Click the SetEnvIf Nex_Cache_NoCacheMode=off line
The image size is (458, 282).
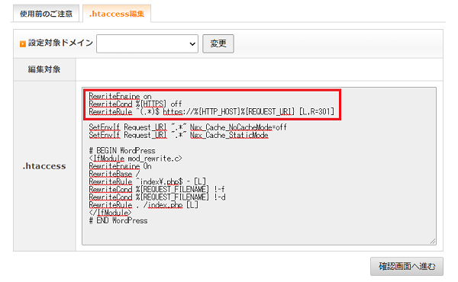(188, 127)
